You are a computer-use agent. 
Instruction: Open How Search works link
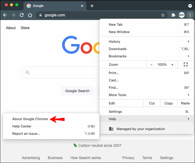(86, 158)
